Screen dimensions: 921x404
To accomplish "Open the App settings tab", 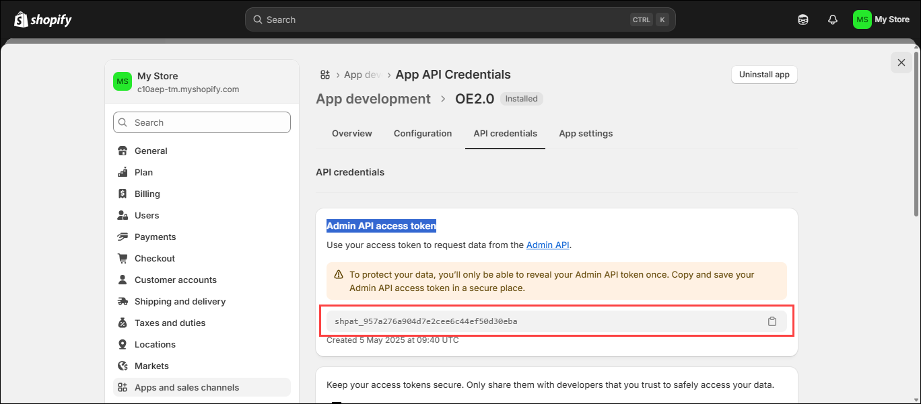I will point(586,133).
